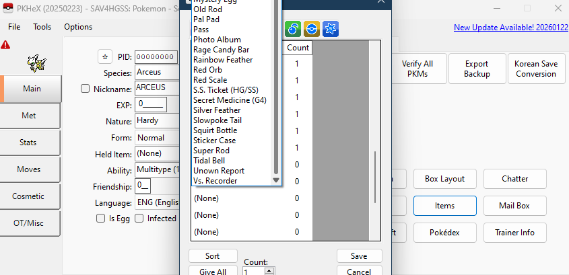Viewport: 569px width, 275px height.
Task: Click the red warning triangle legality icon
Action: click(x=5, y=45)
